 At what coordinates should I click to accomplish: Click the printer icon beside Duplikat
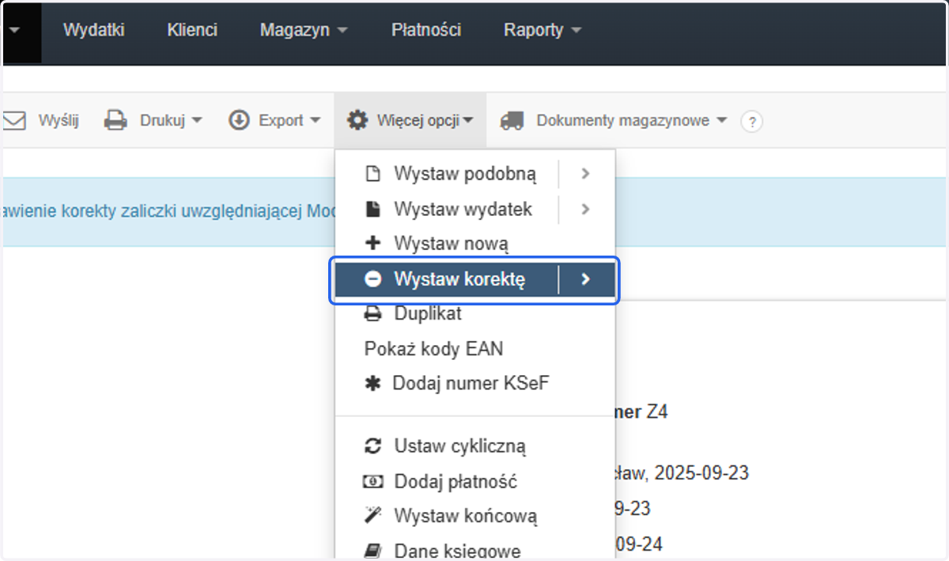(372, 314)
